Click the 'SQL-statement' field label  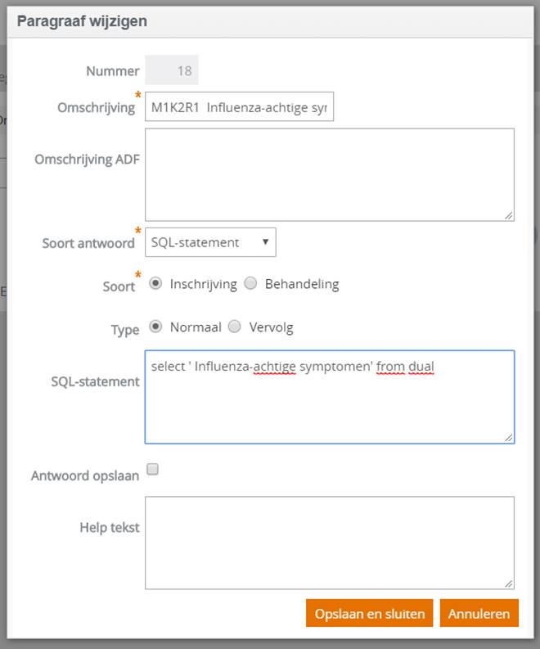click(x=95, y=381)
